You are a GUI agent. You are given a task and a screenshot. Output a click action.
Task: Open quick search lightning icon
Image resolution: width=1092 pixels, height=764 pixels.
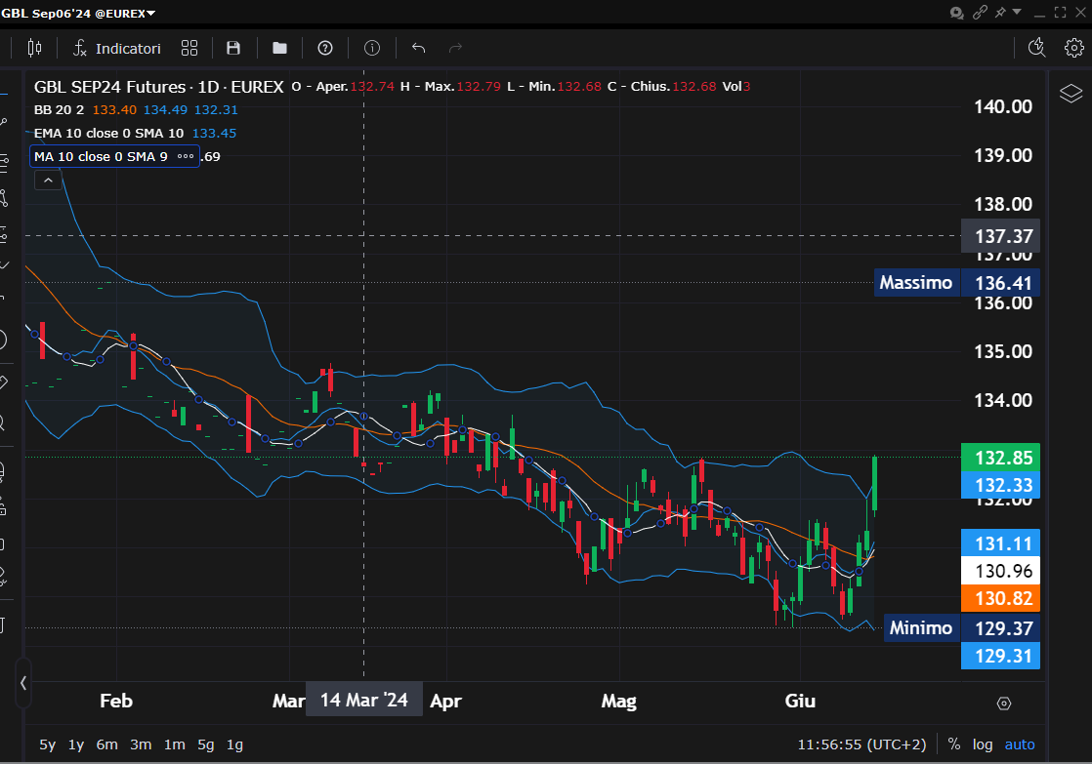click(1037, 48)
